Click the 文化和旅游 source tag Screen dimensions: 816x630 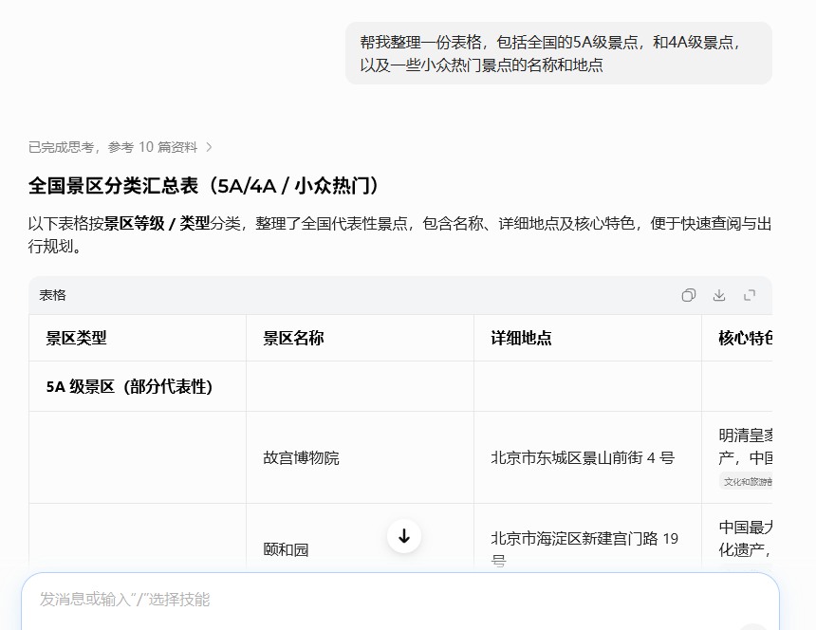(x=746, y=482)
